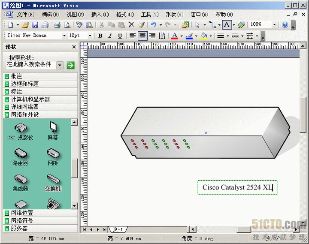This screenshot has height=244, width=309.
Task: Open the font name dropdown
Action: [64, 36]
